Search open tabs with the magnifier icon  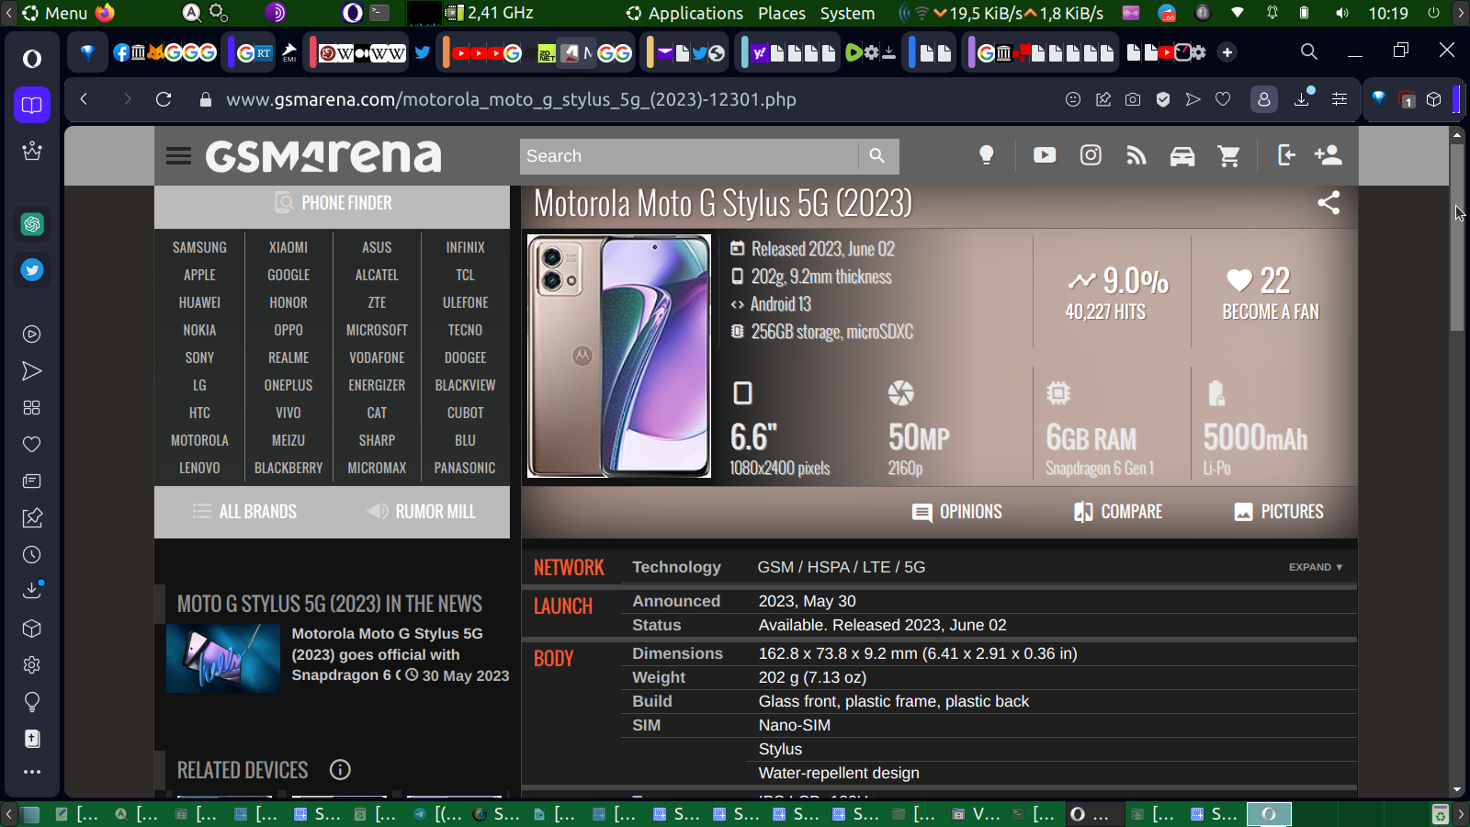[x=1309, y=51]
